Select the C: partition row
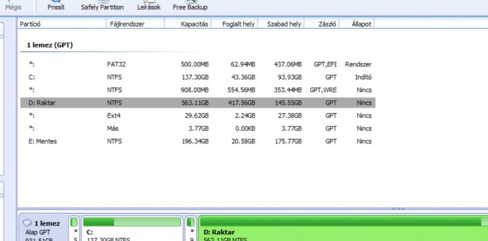 (x=198, y=77)
